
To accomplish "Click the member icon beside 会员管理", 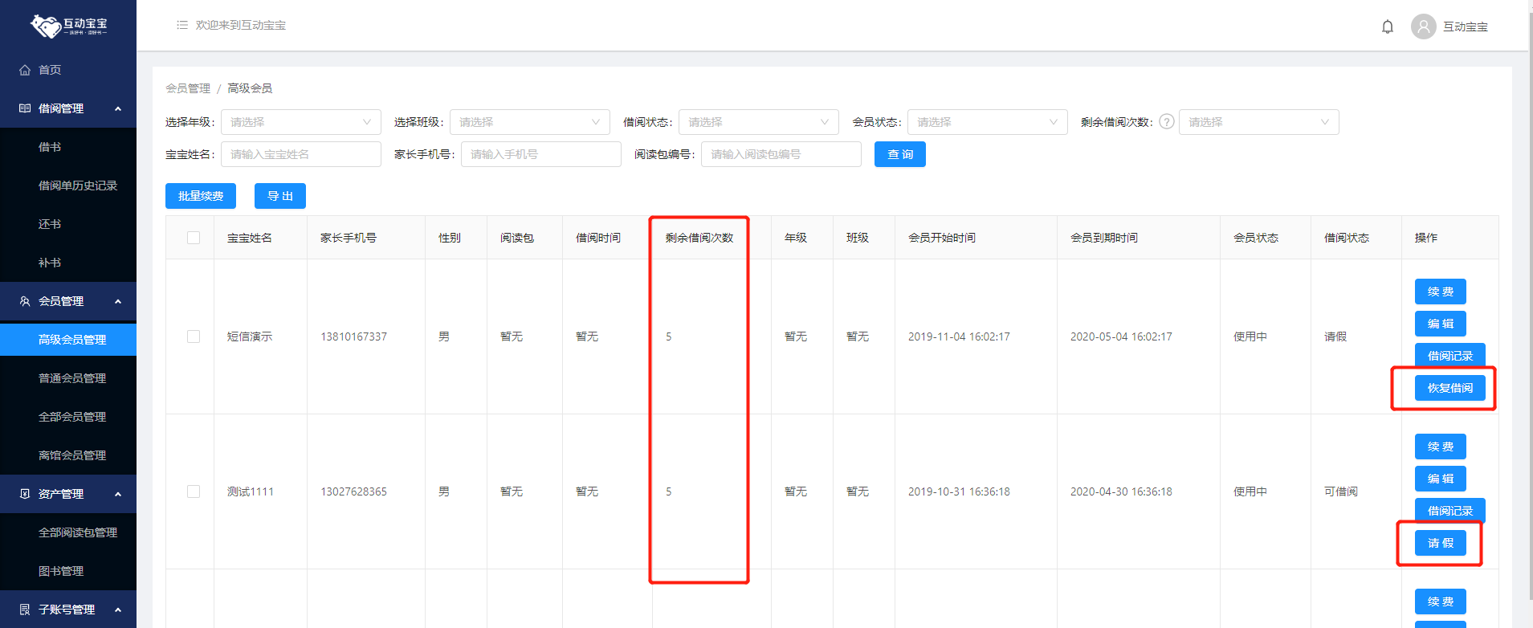I will coord(25,301).
